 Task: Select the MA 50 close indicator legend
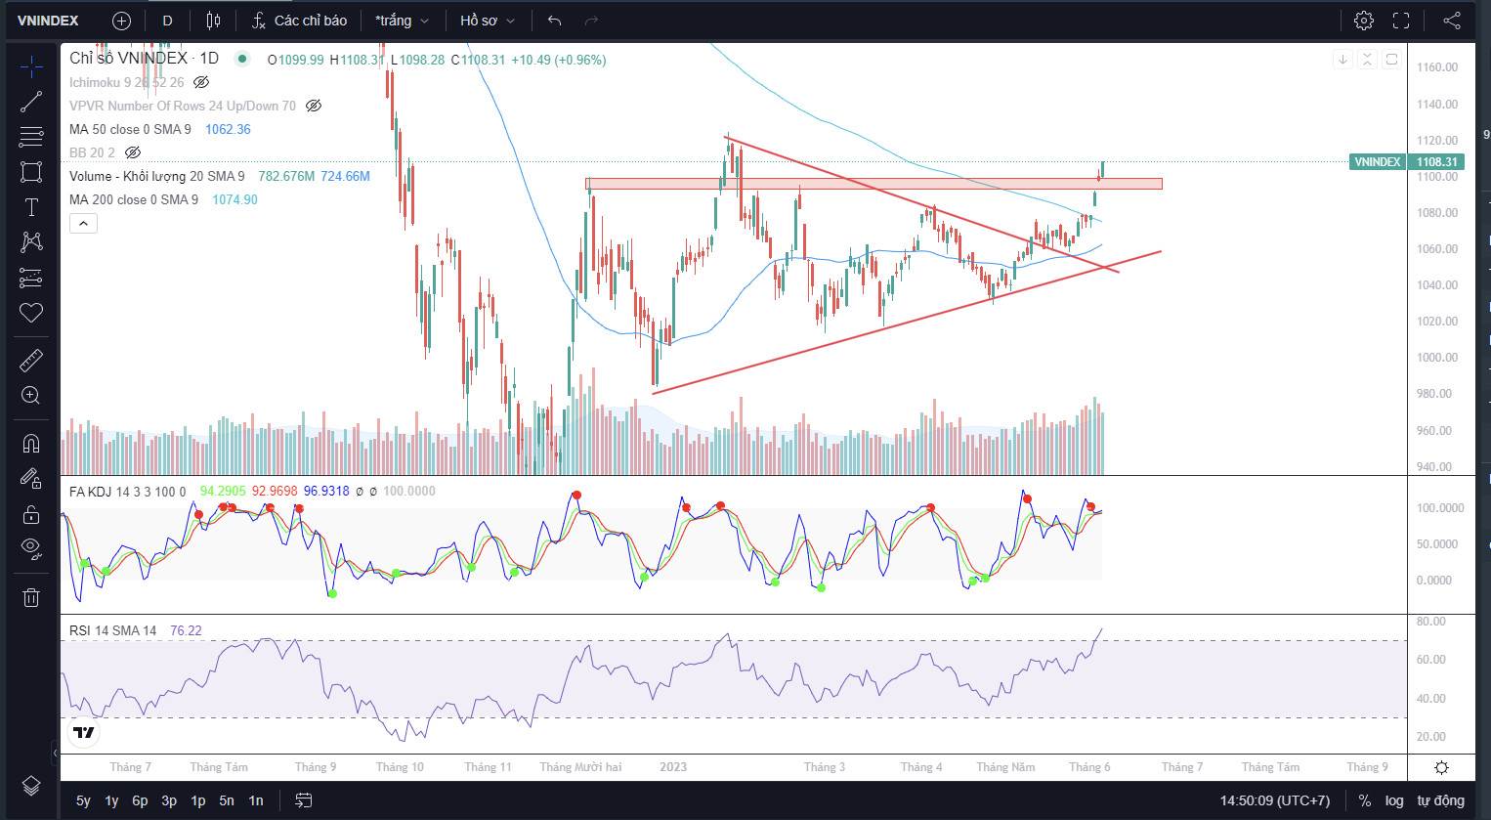pyautogui.click(x=130, y=129)
